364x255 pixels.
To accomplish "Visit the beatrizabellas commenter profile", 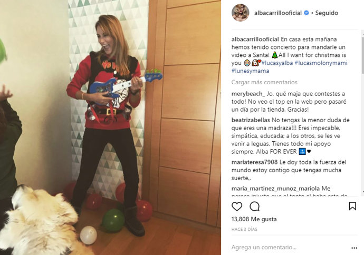I will click(251, 120).
